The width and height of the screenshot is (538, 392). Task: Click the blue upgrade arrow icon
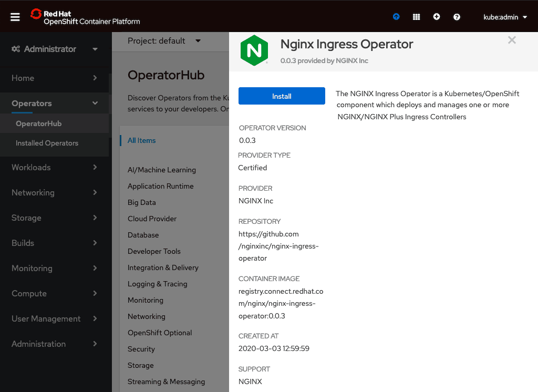click(396, 17)
